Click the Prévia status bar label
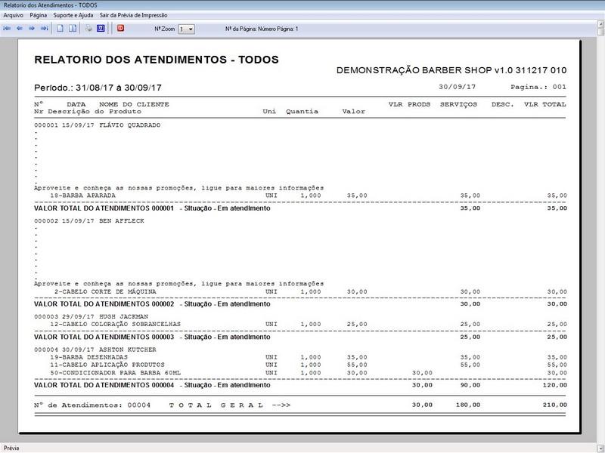 coord(11,448)
